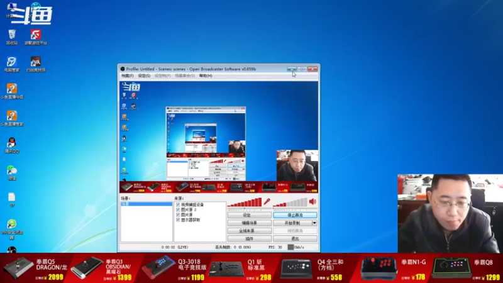
Task: Toggle the 视频捕捉设备 source checkbox
Action: [178, 204]
